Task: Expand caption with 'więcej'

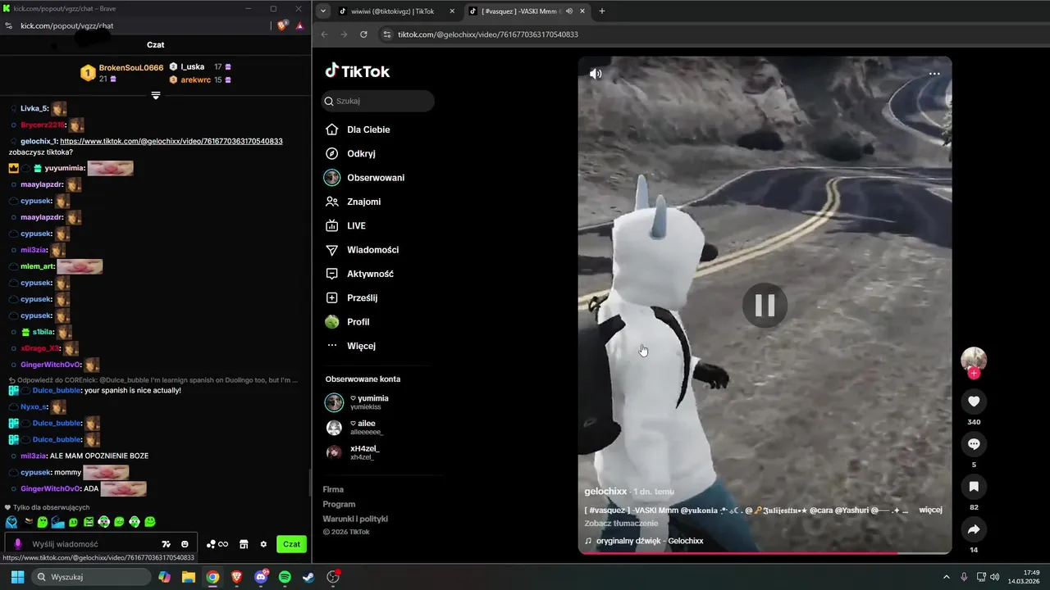Action: point(930,510)
